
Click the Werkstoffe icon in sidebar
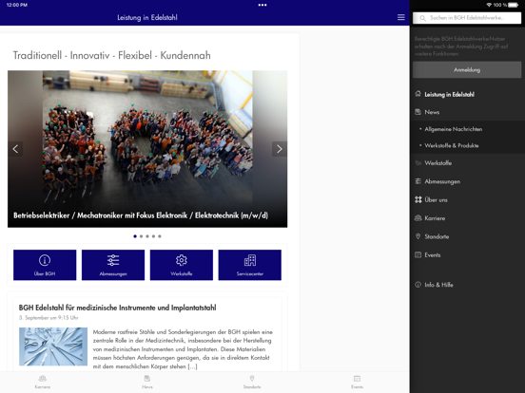(x=418, y=162)
